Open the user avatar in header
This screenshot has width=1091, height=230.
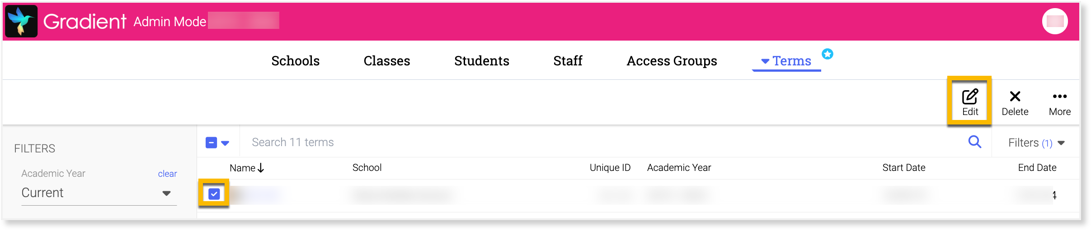1055,21
